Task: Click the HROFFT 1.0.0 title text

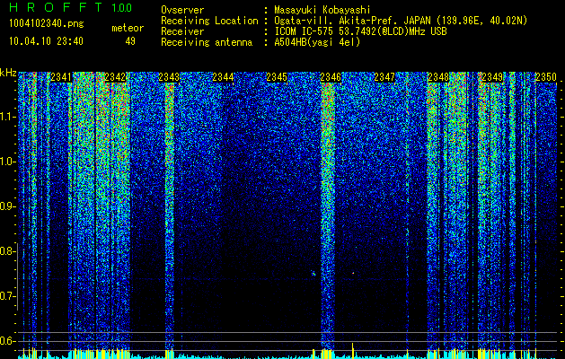Action: (70, 7)
